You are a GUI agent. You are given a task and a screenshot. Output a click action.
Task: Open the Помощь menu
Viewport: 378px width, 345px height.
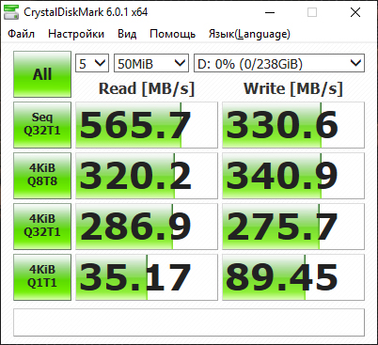click(172, 34)
